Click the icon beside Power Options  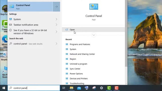67,74
